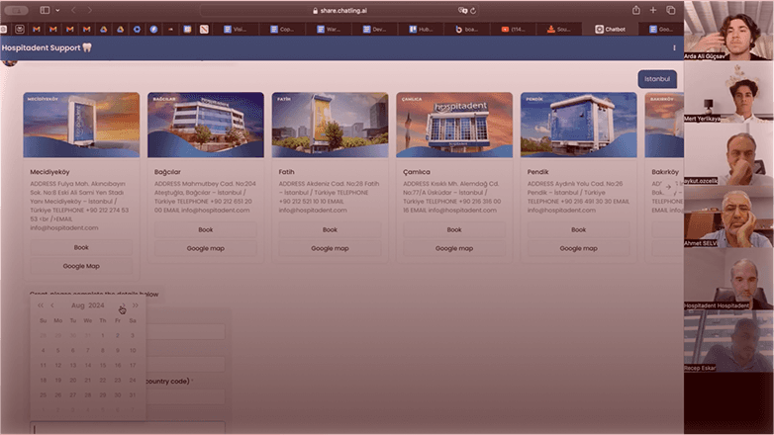The image size is (774, 435).
Task: Click the Mecidiyeköy clinic photo
Action: click(81, 125)
